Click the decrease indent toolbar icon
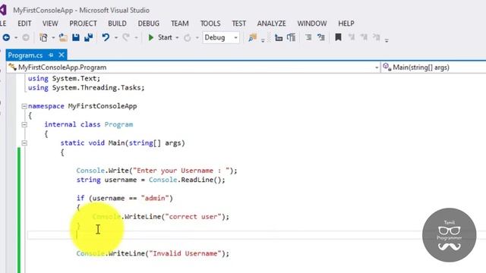Viewport: 486px width, 273px height. tap(279, 38)
